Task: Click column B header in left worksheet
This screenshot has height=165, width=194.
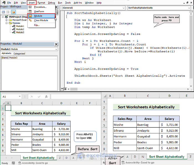Action: pos(21,103)
